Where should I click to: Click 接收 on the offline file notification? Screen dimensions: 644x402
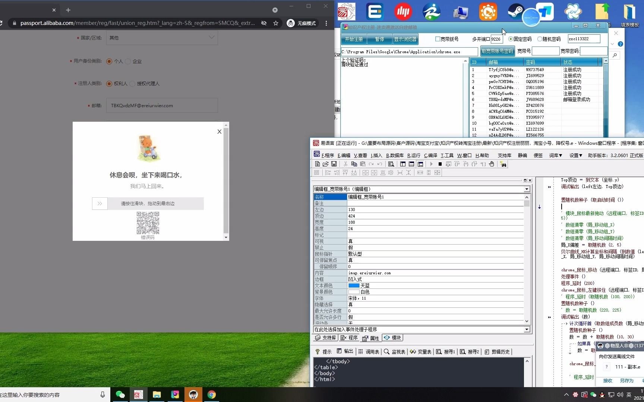pyautogui.click(x=608, y=380)
